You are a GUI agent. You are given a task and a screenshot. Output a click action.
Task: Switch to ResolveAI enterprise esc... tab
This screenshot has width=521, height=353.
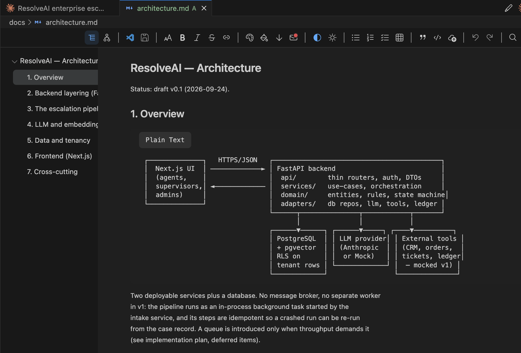click(x=60, y=8)
